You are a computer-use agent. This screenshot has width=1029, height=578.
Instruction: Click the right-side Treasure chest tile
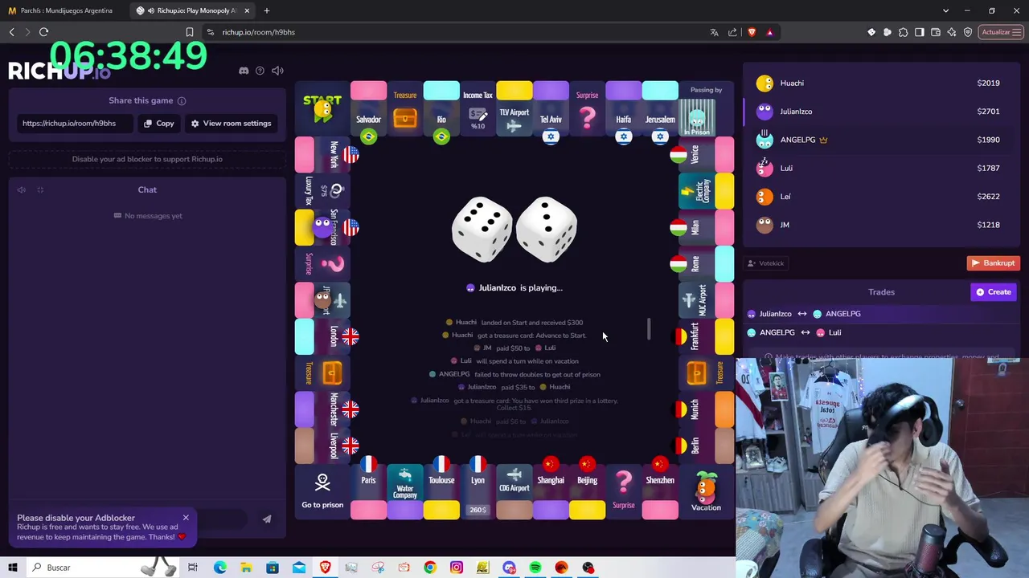pyautogui.click(x=707, y=372)
